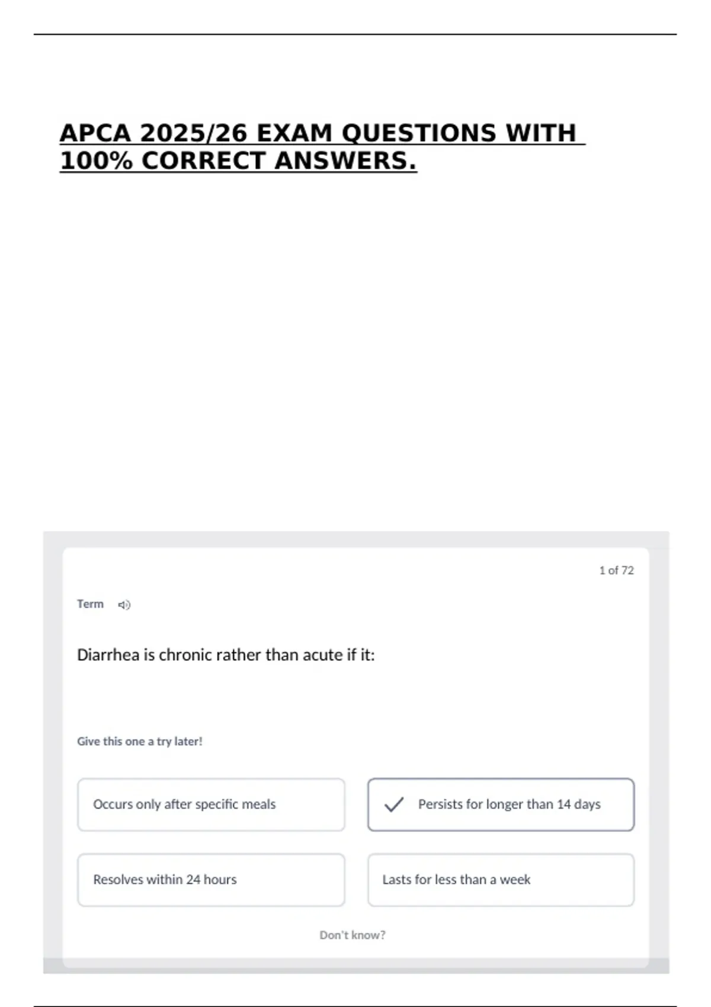Click the checkmark icon beside Persists answer
Screen dimensions: 711x1007
[394, 804]
